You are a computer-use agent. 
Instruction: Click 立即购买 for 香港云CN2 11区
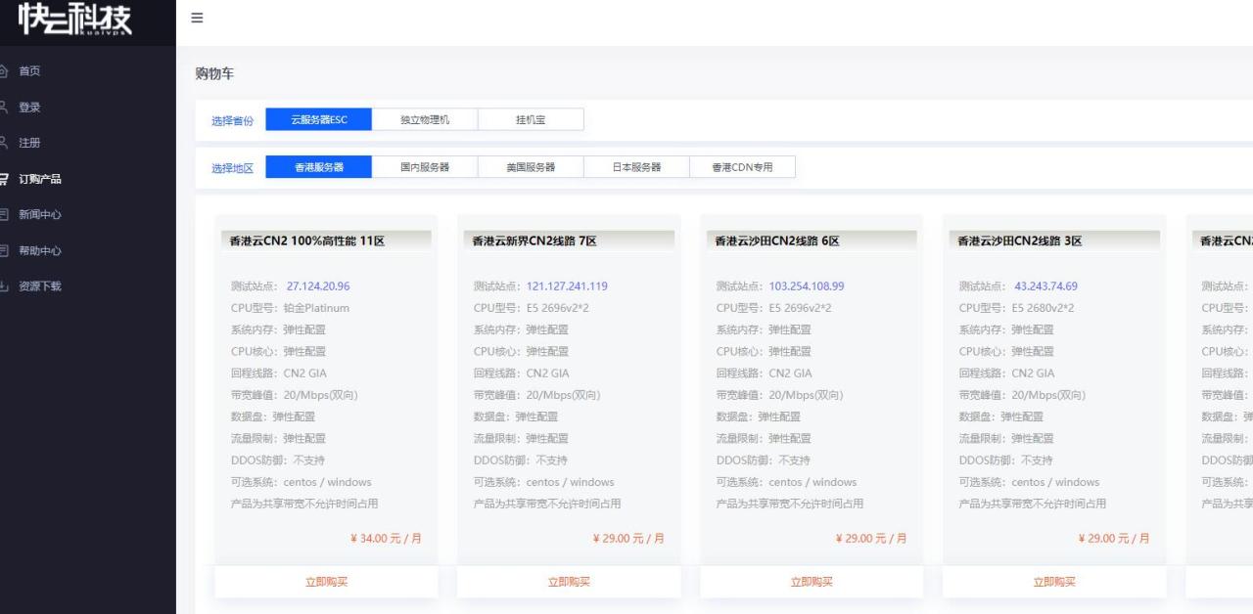pyautogui.click(x=326, y=582)
